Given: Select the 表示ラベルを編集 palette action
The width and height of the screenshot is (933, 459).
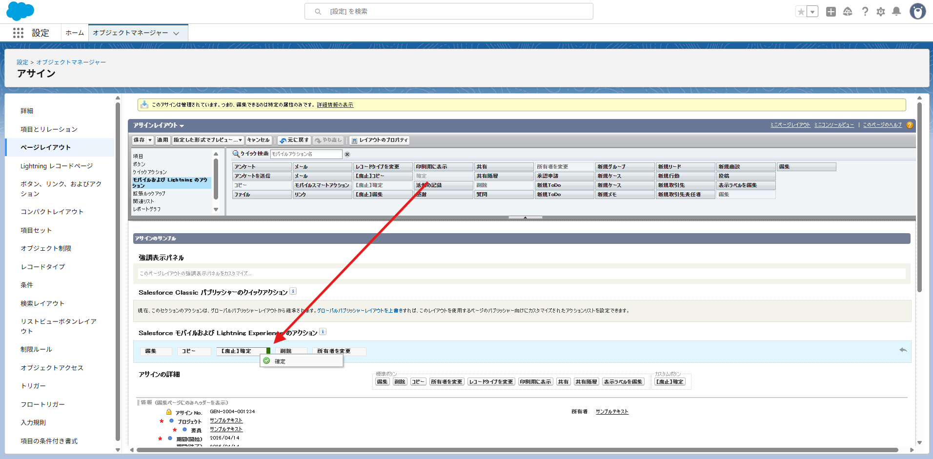Looking at the screenshot, I should point(746,185).
